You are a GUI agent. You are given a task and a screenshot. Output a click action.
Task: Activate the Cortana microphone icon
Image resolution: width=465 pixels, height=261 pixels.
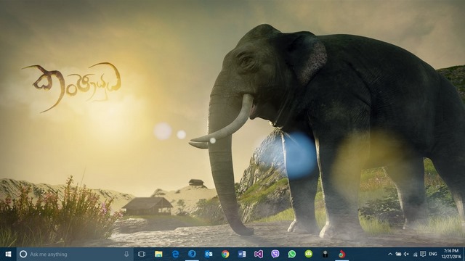(x=126, y=254)
